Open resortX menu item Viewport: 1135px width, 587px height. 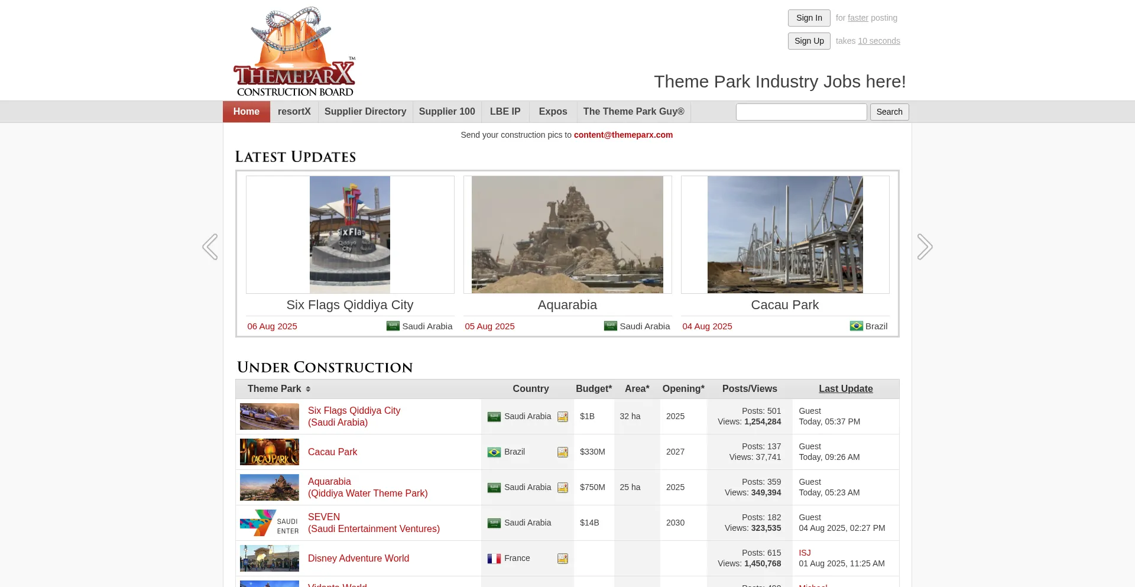(x=294, y=112)
